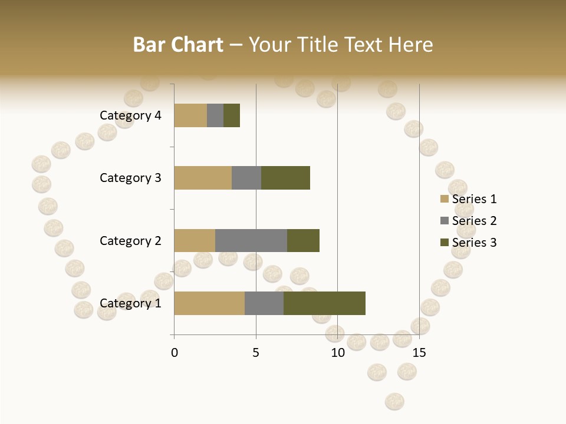
Task: Select the Series 3 legend text
Action: coord(474,243)
